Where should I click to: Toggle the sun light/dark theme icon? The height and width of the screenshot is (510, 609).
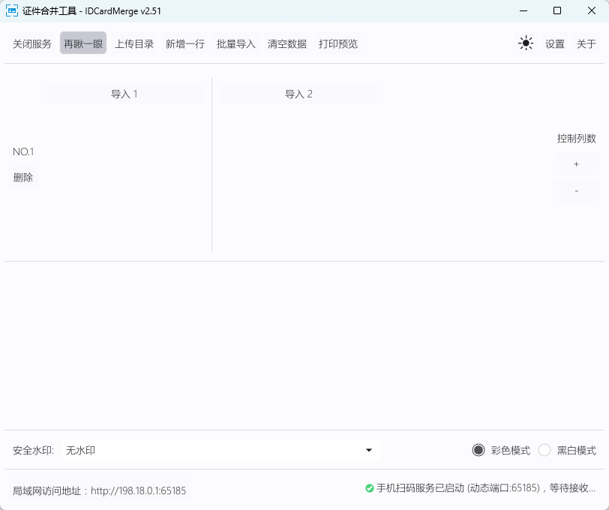point(526,43)
